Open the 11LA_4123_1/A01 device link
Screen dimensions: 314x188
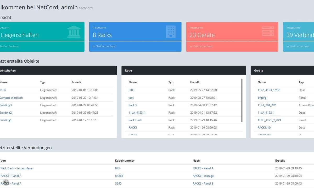tap(269, 90)
